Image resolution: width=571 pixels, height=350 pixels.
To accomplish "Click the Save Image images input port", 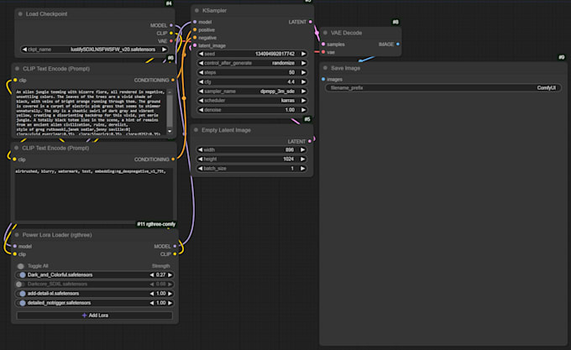I will (323, 79).
